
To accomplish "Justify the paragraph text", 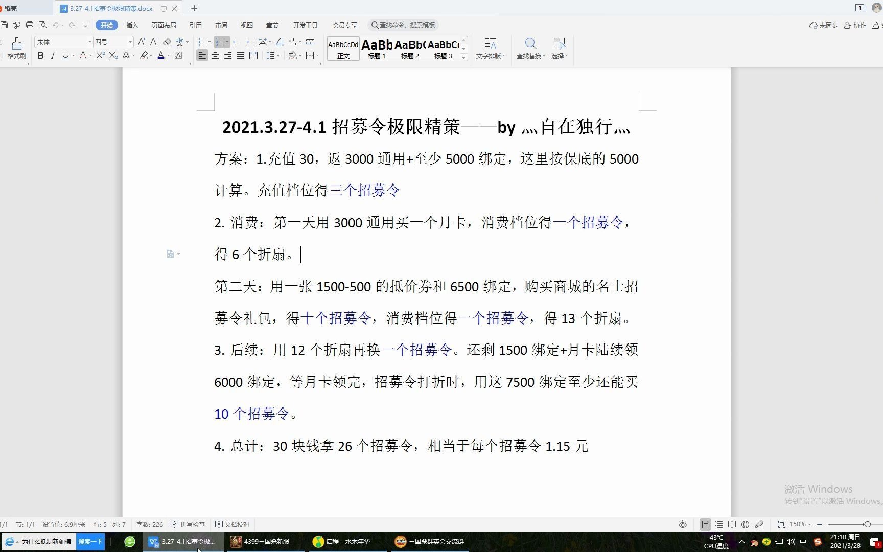I will pos(241,56).
